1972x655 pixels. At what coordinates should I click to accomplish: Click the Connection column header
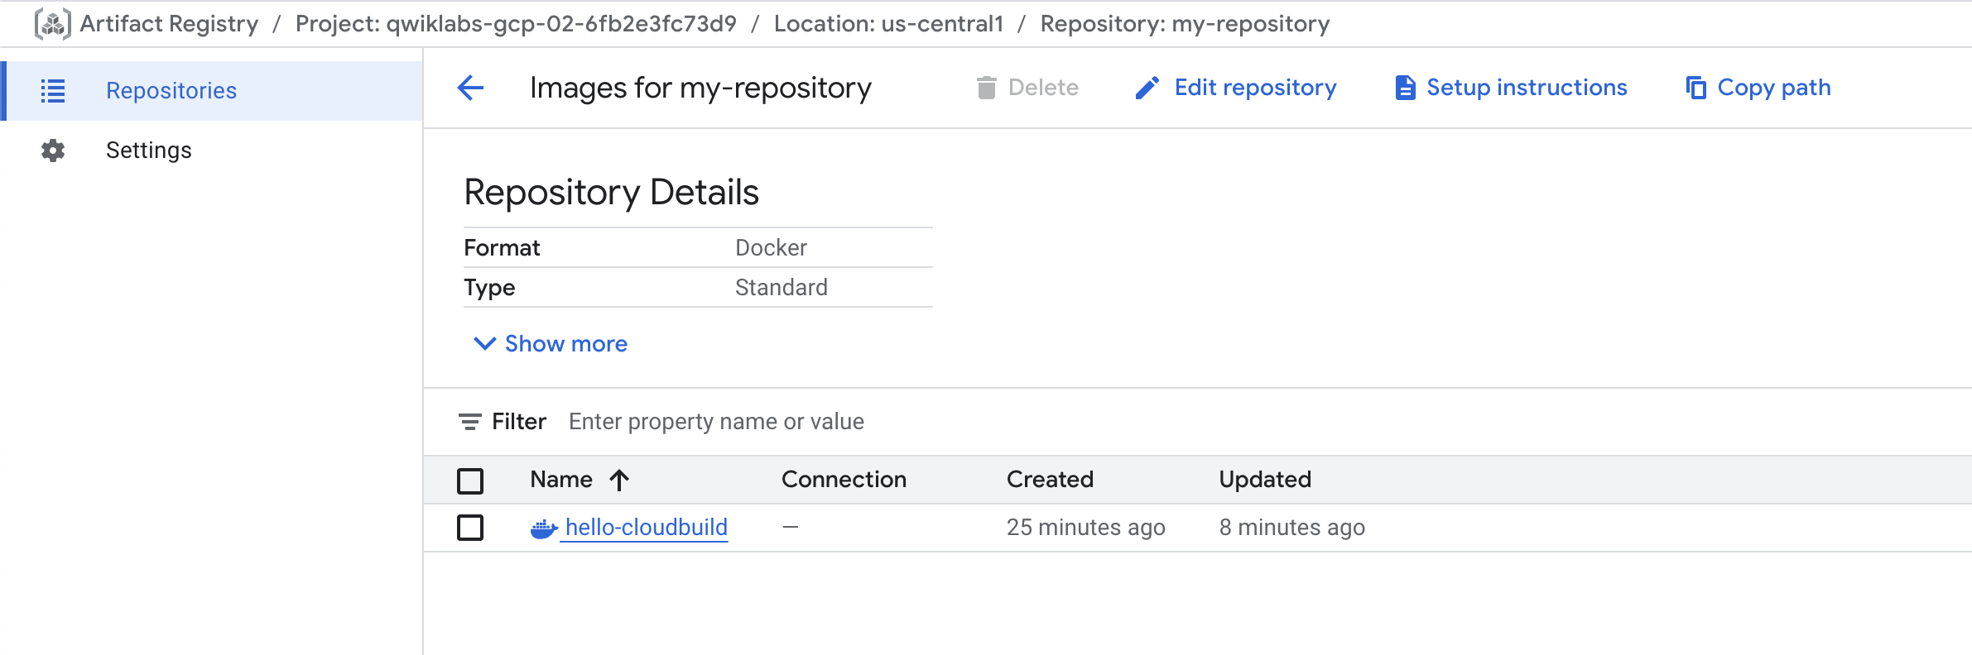(844, 480)
